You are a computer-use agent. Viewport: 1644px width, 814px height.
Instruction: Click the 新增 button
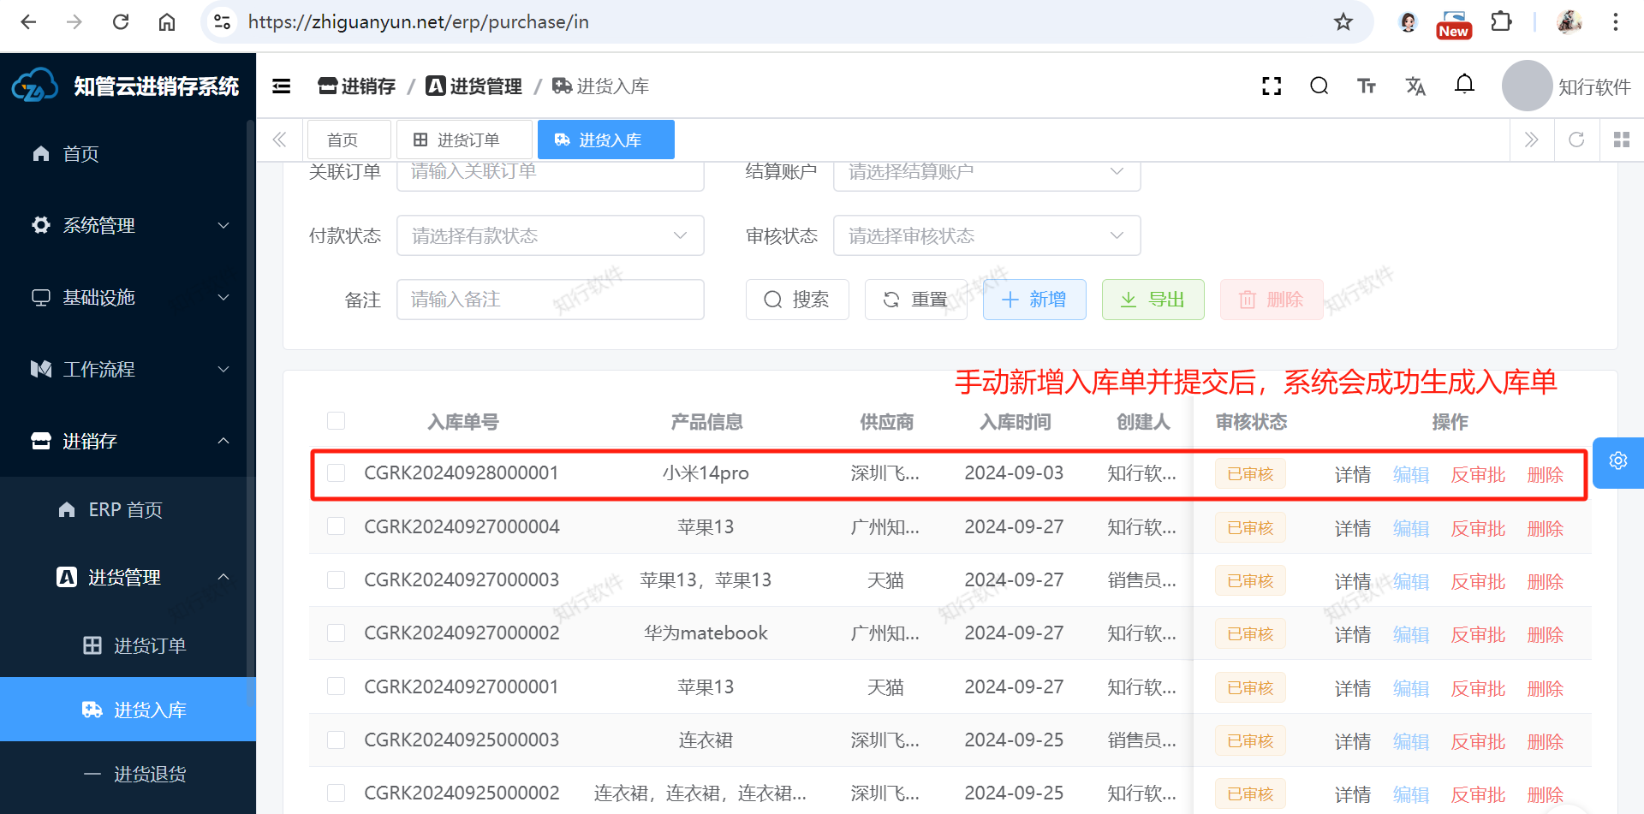tap(1034, 300)
